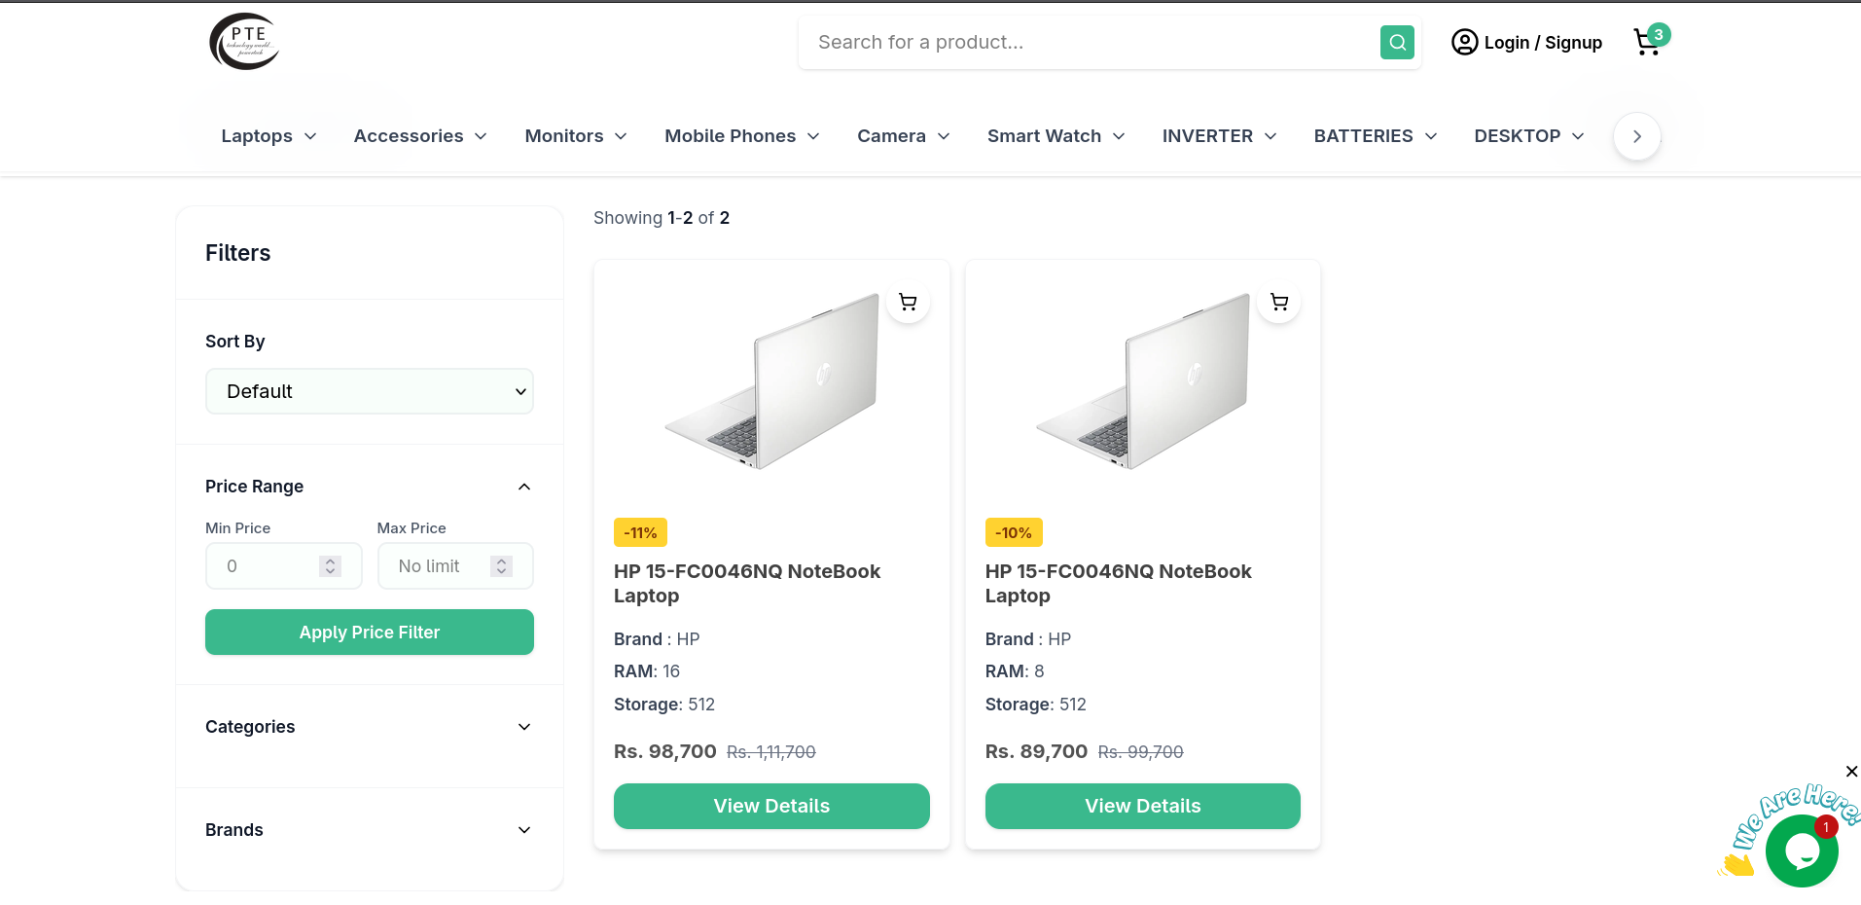The height and width of the screenshot is (905, 1861).
Task: Click the price Rs. 89,700
Action: [x=1036, y=751]
